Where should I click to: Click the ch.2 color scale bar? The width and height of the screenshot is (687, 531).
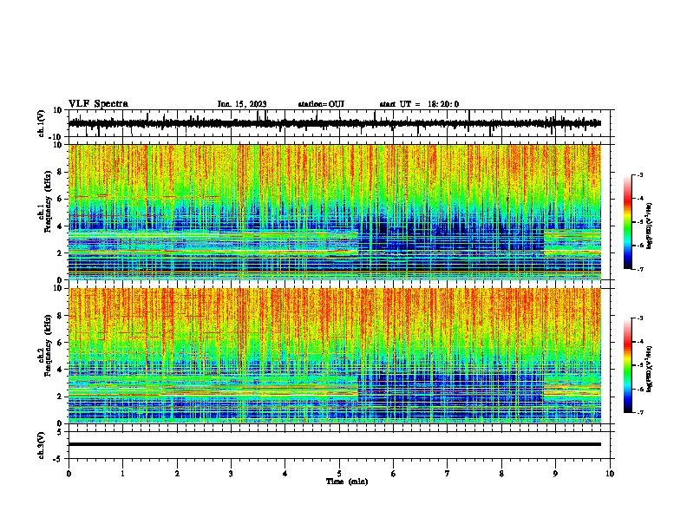point(627,365)
